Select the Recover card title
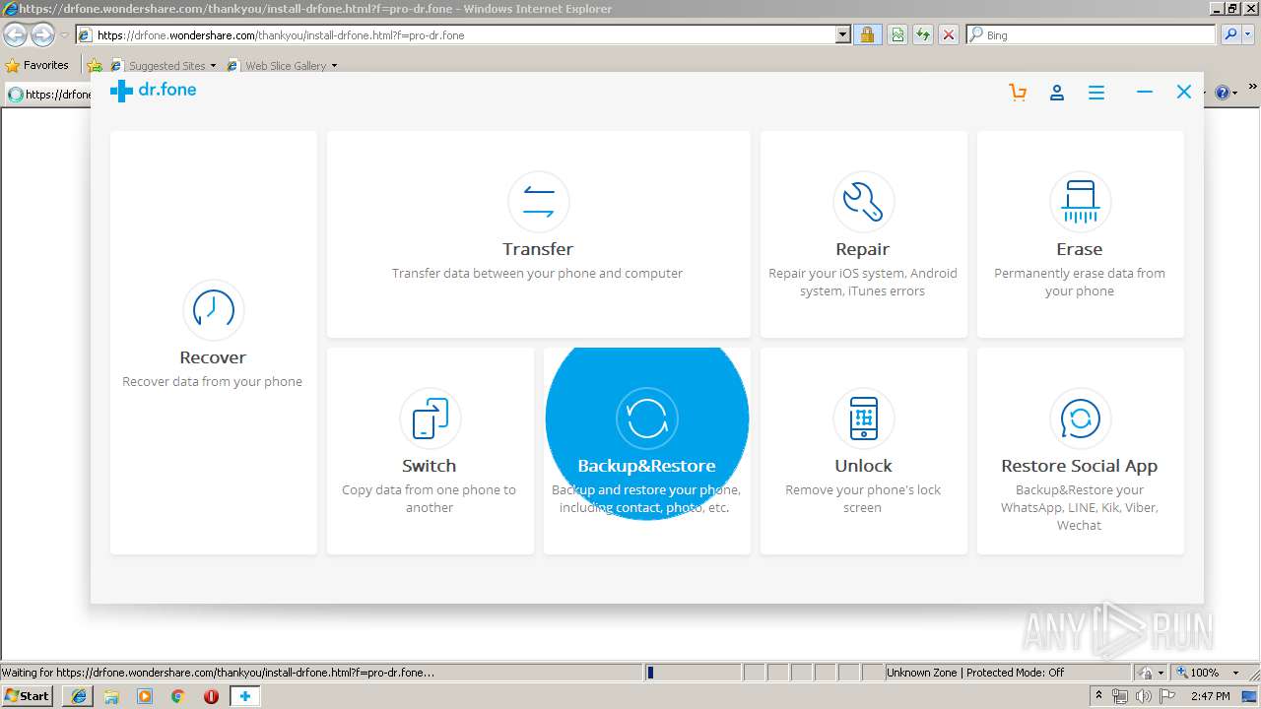This screenshot has width=1261, height=709. point(213,357)
